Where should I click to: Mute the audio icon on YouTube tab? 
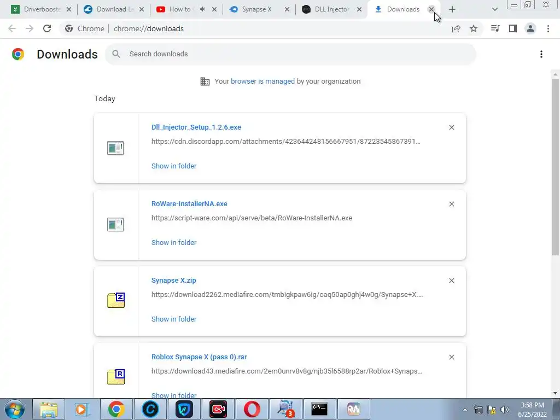click(203, 9)
